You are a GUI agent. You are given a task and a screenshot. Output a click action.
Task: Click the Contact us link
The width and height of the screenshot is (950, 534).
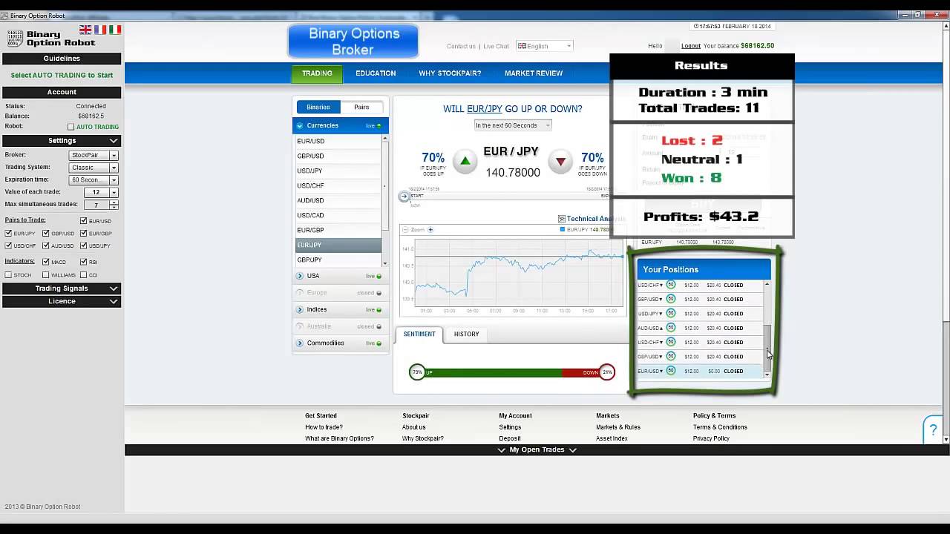[461, 46]
